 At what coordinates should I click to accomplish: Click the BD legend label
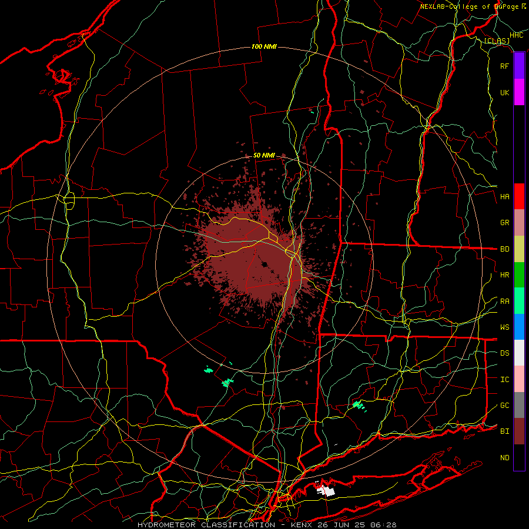[x=504, y=249]
